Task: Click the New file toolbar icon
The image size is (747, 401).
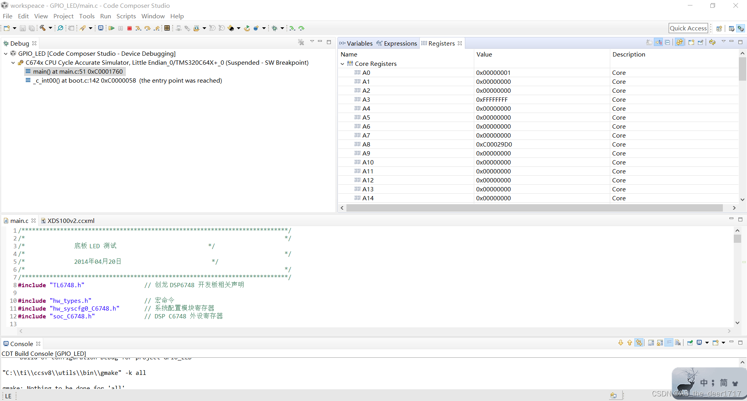Action: tap(7, 28)
